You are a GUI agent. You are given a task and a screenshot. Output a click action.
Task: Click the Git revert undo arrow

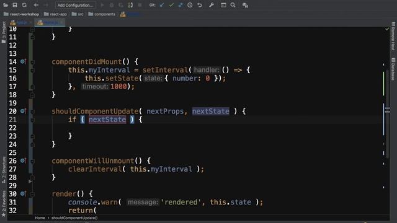click(x=200, y=5)
